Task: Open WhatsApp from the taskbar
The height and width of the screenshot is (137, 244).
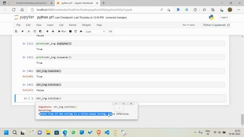Action: (74, 132)
